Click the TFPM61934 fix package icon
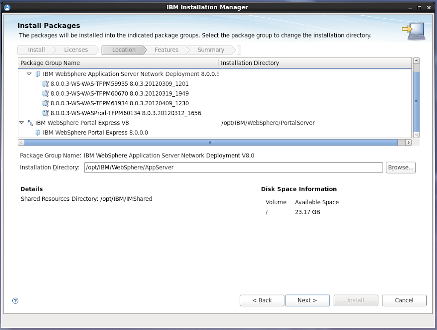Viewport: 437px width, 330px height. [x=46, y=103]
